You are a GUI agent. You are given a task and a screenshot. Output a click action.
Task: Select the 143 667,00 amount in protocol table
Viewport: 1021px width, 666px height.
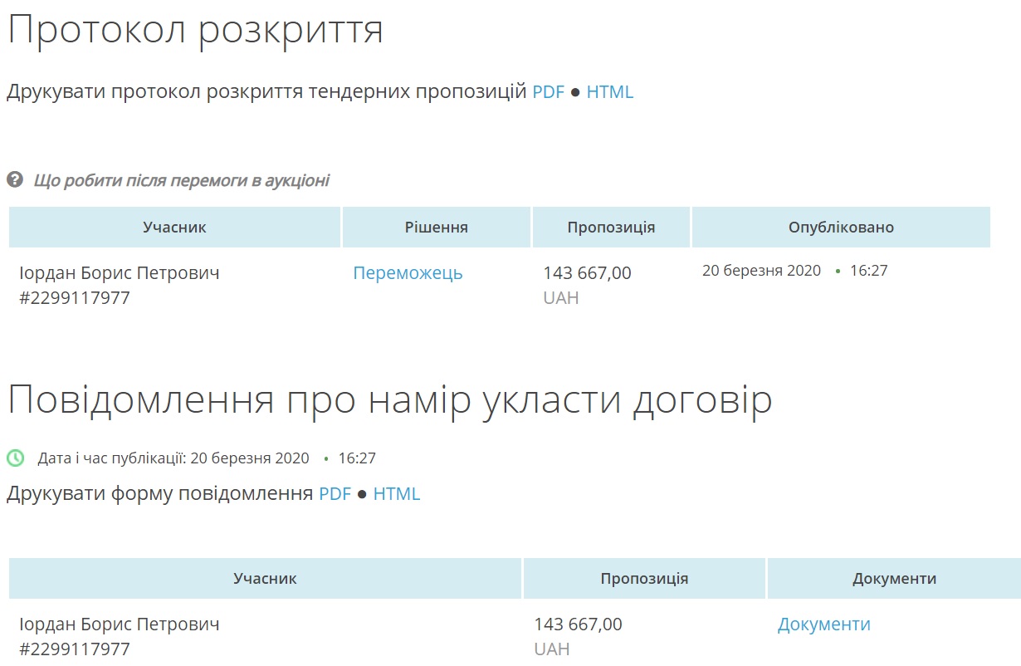point(587,273)
